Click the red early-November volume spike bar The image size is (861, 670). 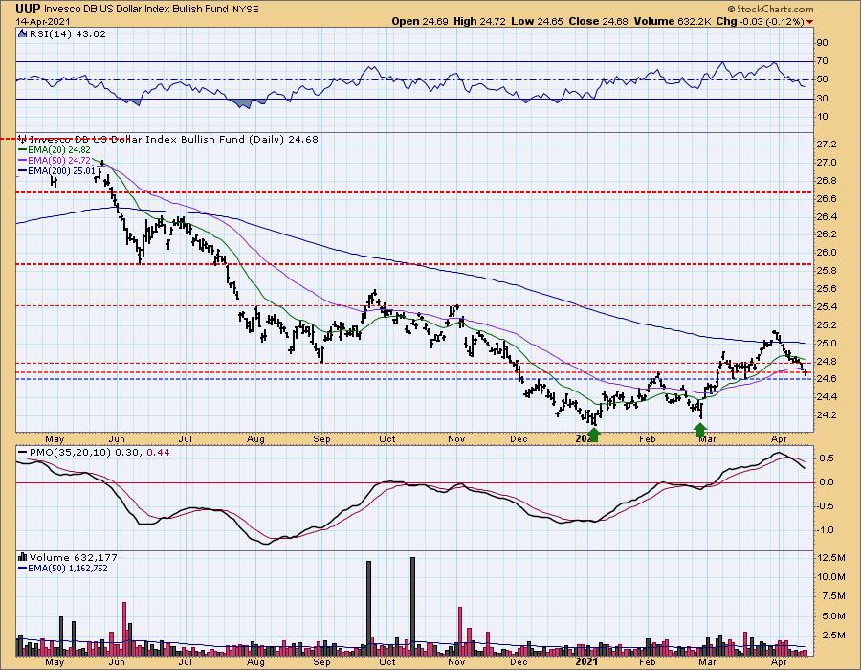pyautogui.click(x=460, y=631)
